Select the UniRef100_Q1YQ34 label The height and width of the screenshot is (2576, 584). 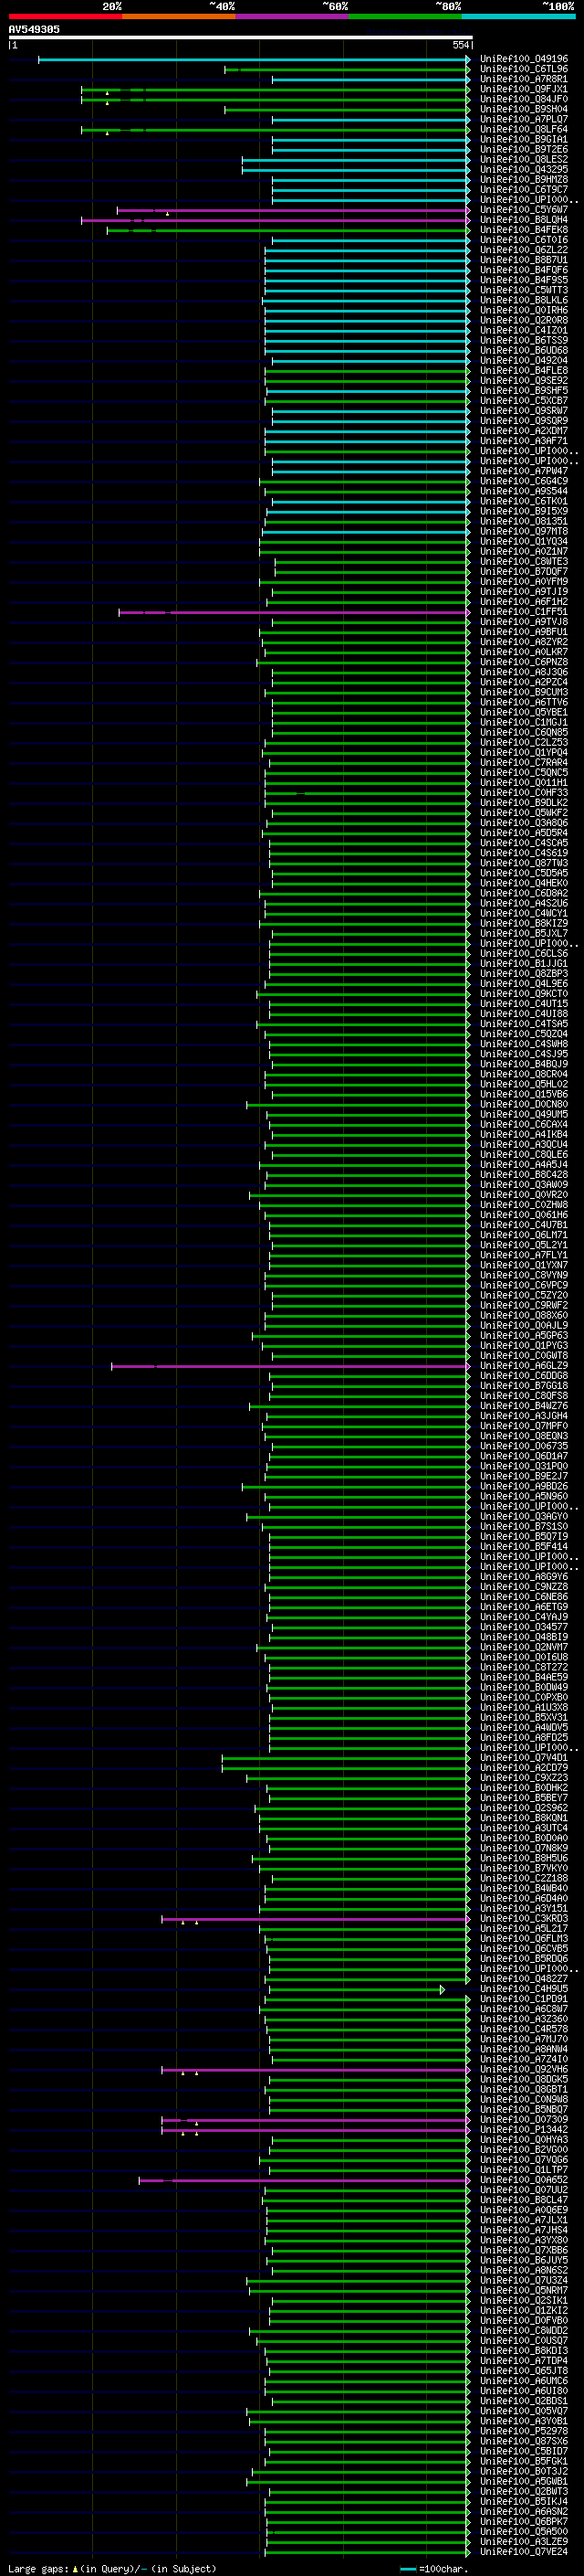[524, 541]
